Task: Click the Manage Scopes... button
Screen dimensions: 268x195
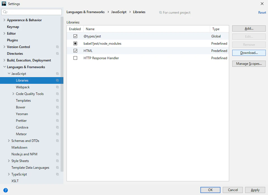Action: point(249,64)
